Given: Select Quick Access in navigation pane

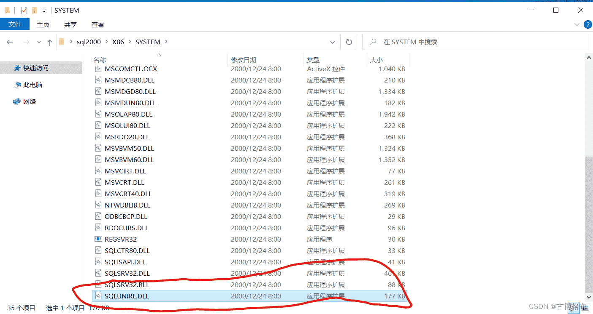Looking at the screenshot, I should point(35,68).
